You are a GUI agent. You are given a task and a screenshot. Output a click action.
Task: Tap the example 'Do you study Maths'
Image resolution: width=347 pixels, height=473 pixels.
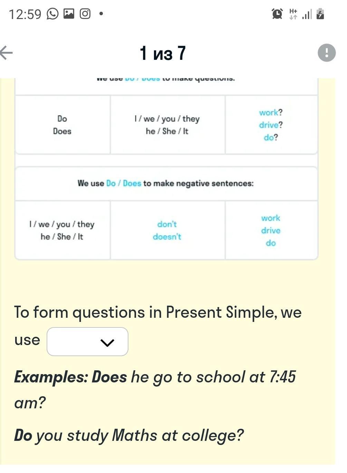pyautogui.click(x=129, y=435)
